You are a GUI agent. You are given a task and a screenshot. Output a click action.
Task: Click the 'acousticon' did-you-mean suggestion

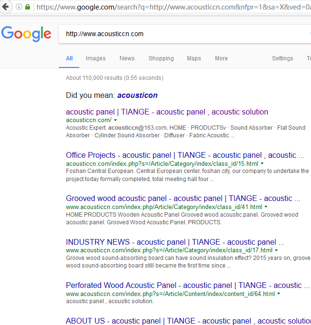point(137,96)
